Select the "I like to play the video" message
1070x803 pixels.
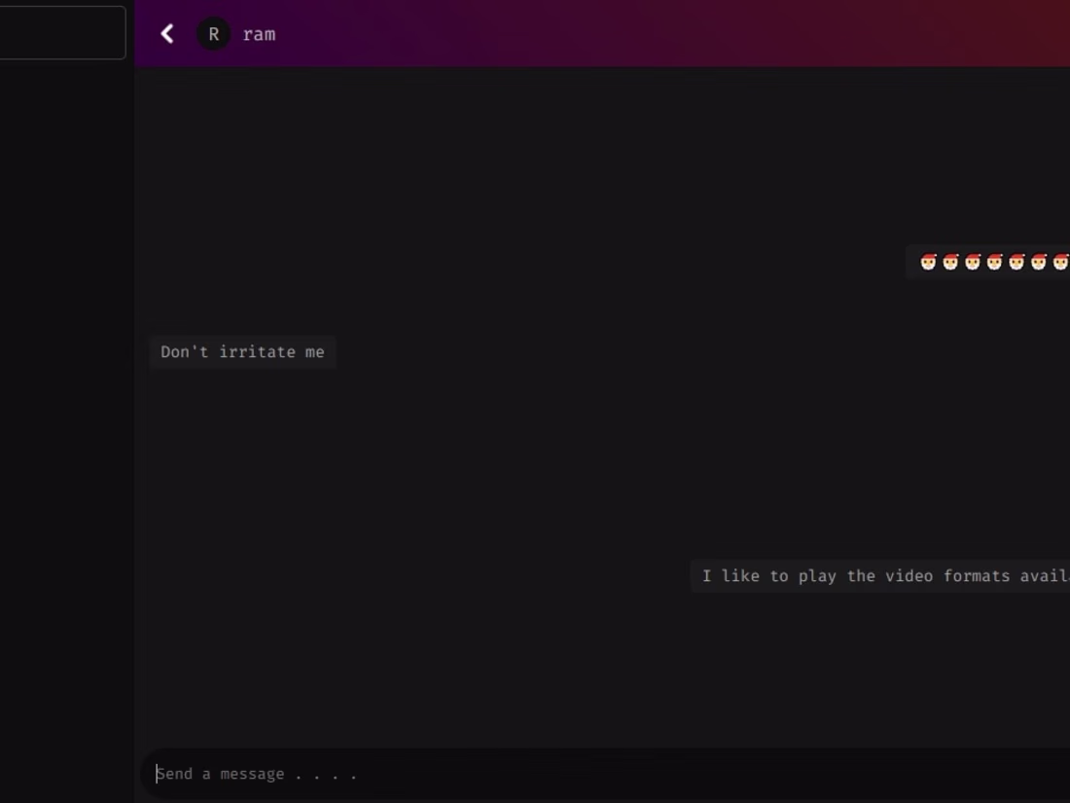(x=880, y=576)
